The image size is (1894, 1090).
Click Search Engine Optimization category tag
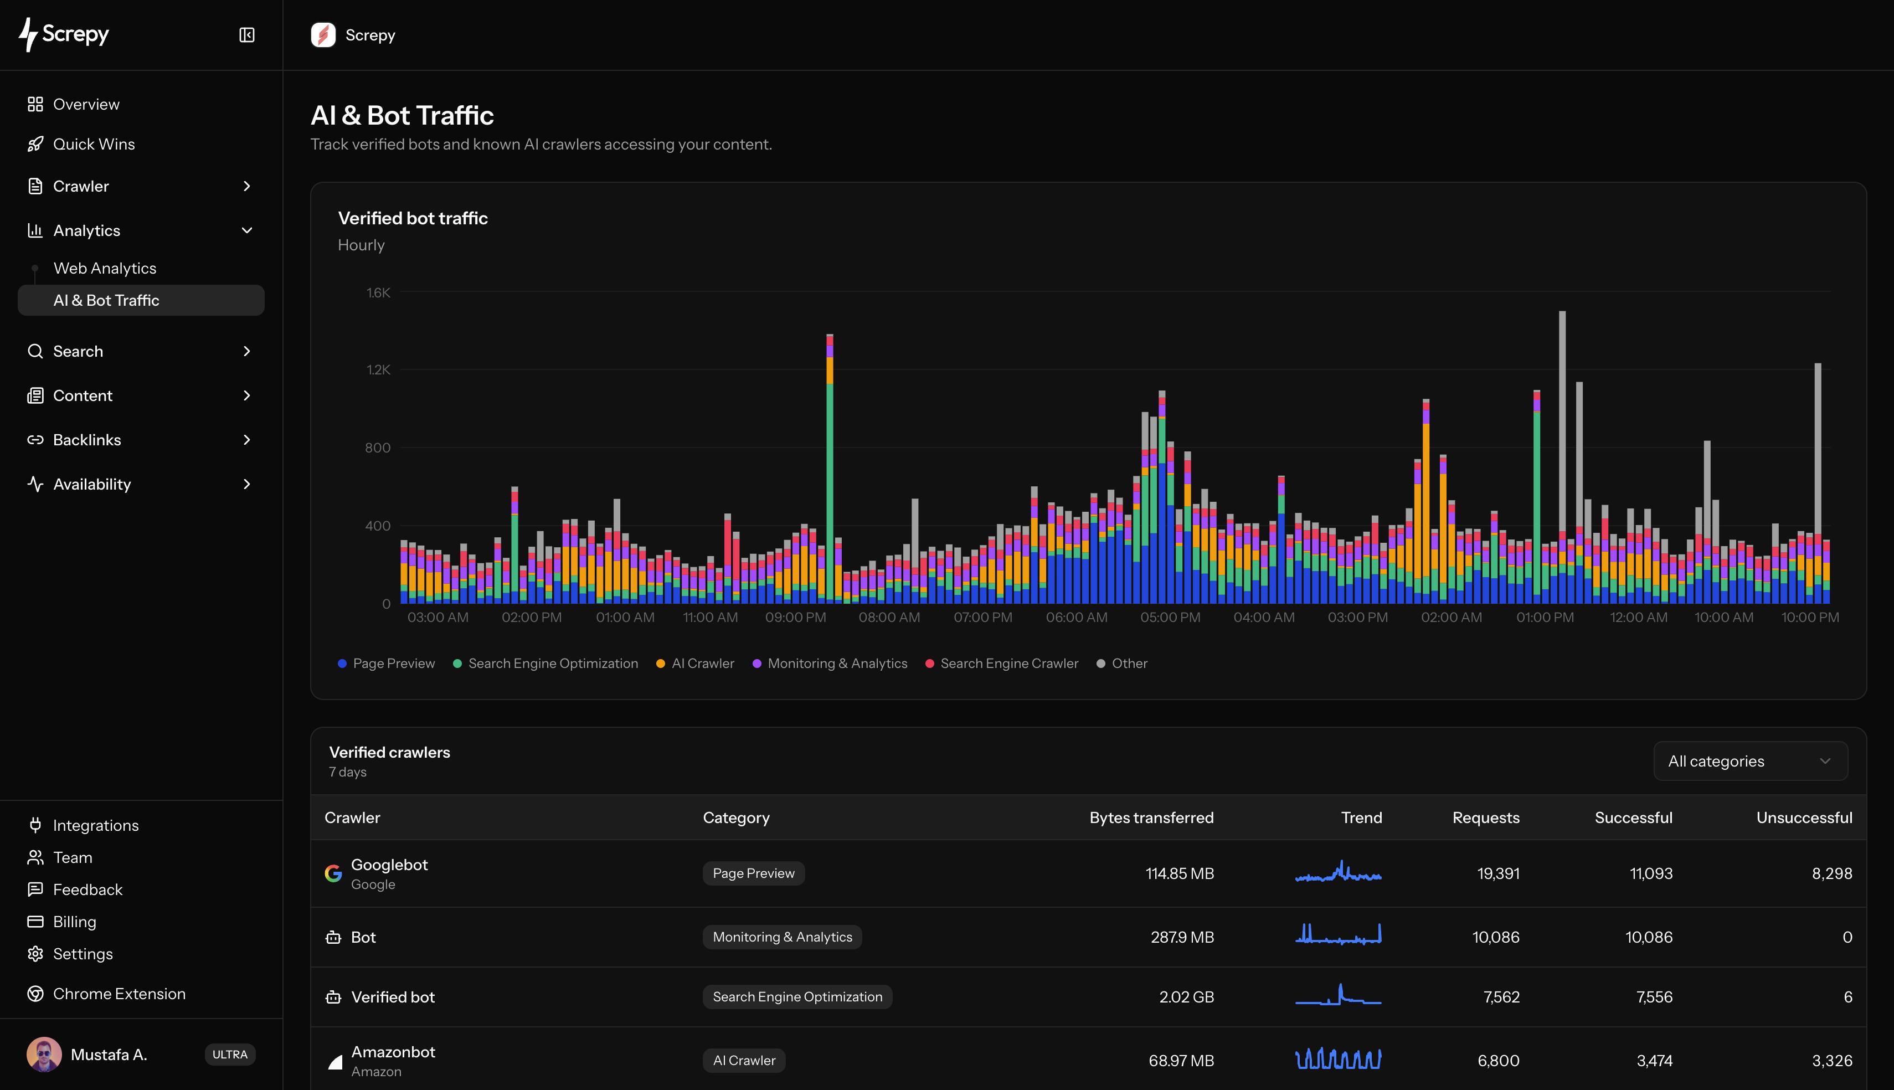click(797, 997)
